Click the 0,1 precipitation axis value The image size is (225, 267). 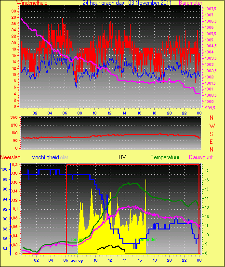[x=15, y=209]
